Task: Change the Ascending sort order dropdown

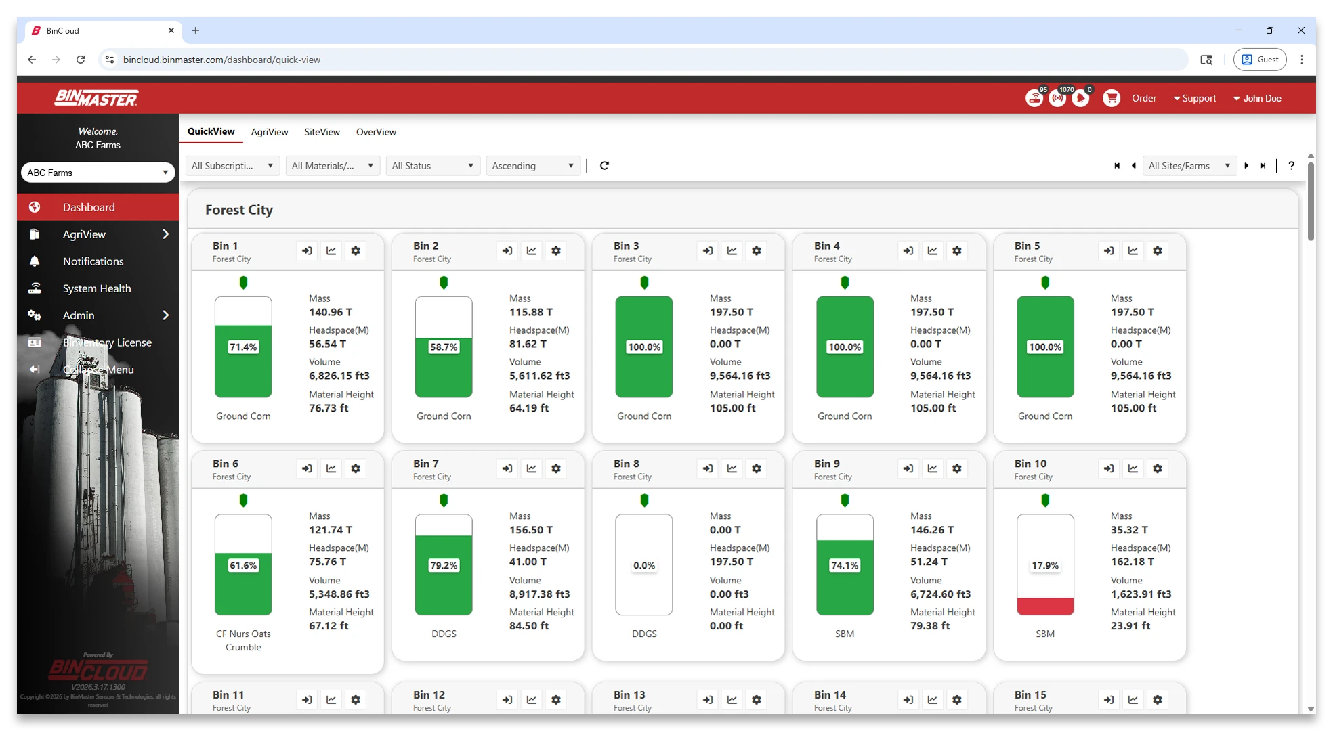Action: [533, 166]
